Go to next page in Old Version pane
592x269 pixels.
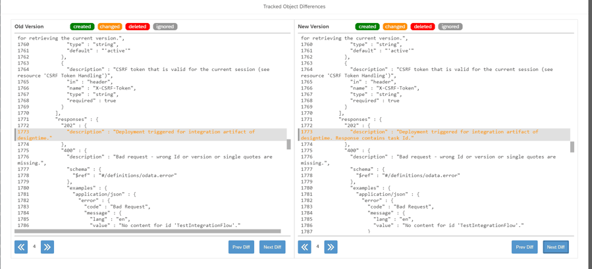tap(47, 247)
